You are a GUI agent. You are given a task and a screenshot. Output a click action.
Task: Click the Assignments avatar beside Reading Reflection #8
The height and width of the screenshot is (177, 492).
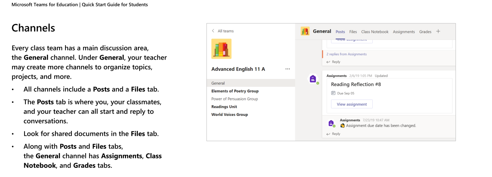(313, 79)
